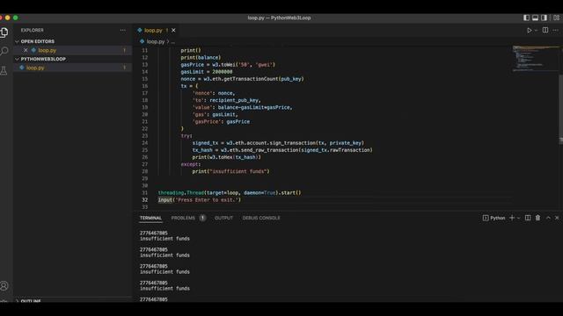Maximize panel size with chevron up
Viewport: 563px width, 316px height.
pos(548,218)
